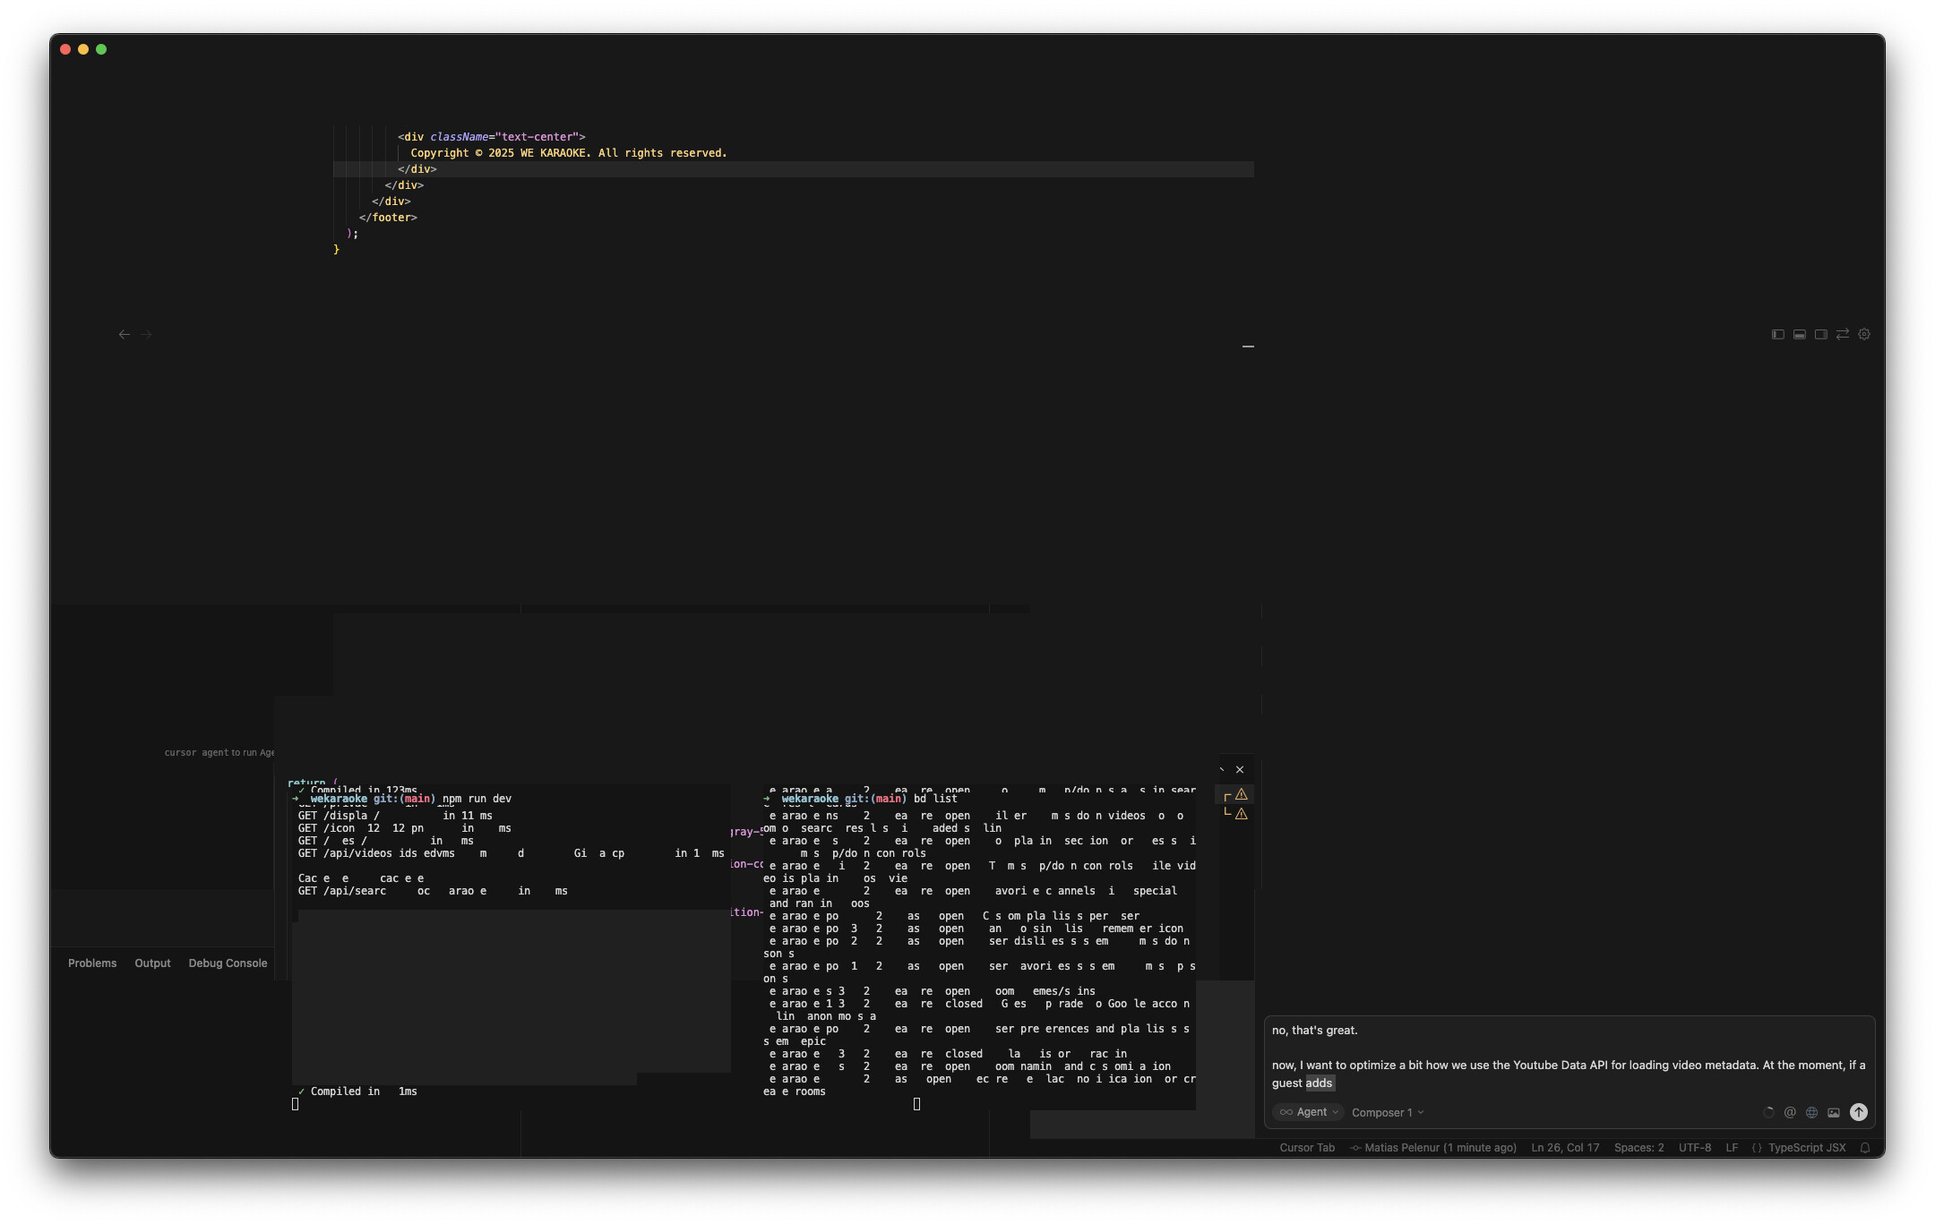Send the chat message with the arrow button
The width and height of the screenshot is (1935, 1224).
coord(1859,1112)
